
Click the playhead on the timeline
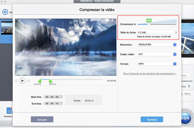[41, 78]
